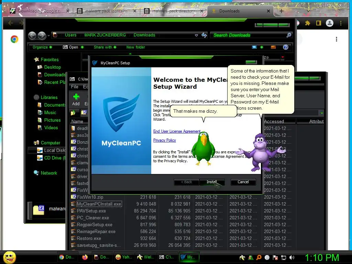This screenshot has height=264, width=352.
Task: Expand the Open button dropdown arrow
Action: coord(82,47)
